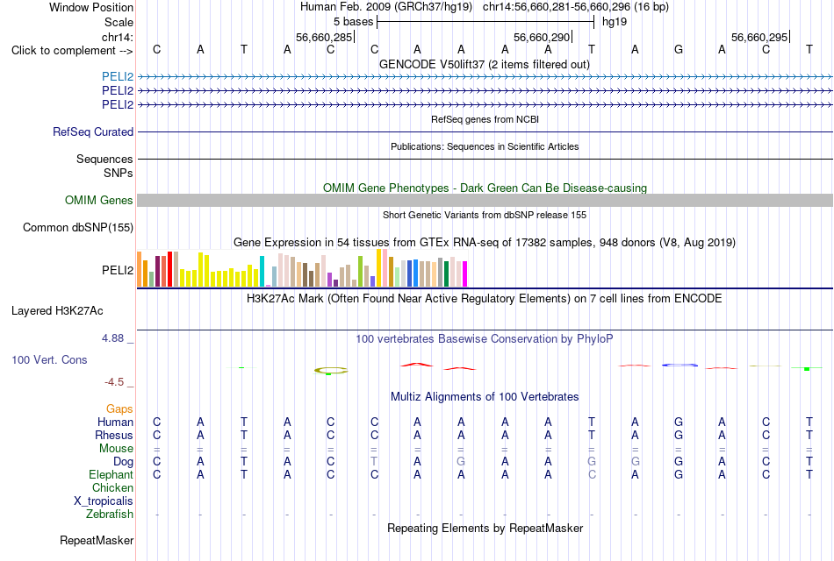Click the light blue PELI2 transcript label

click(118, 76)
